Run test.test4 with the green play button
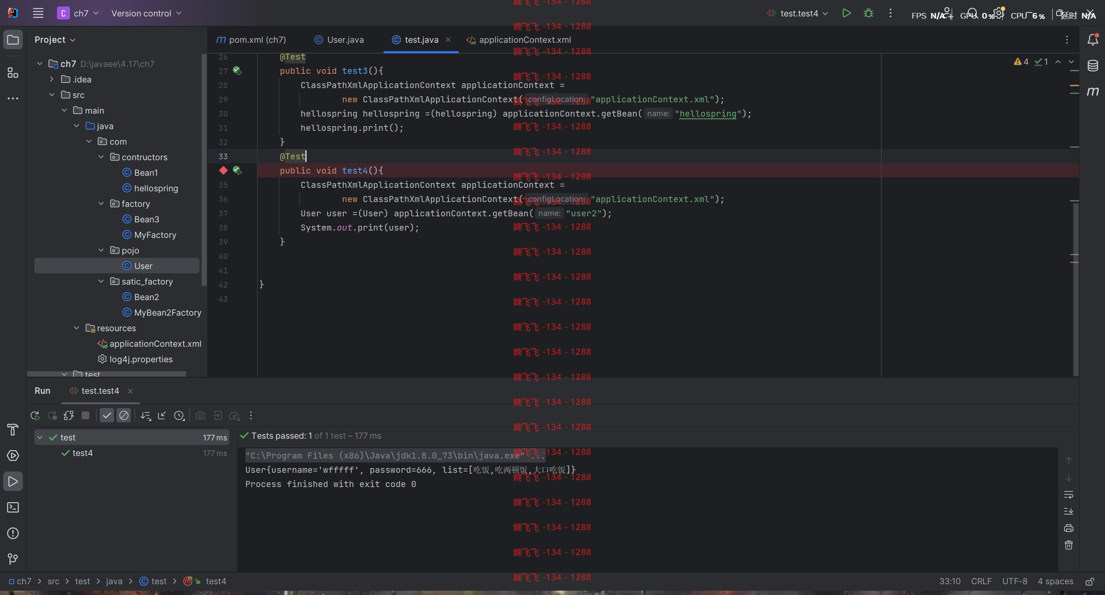This screenshot has height=595, width=1105. [846, 13]
